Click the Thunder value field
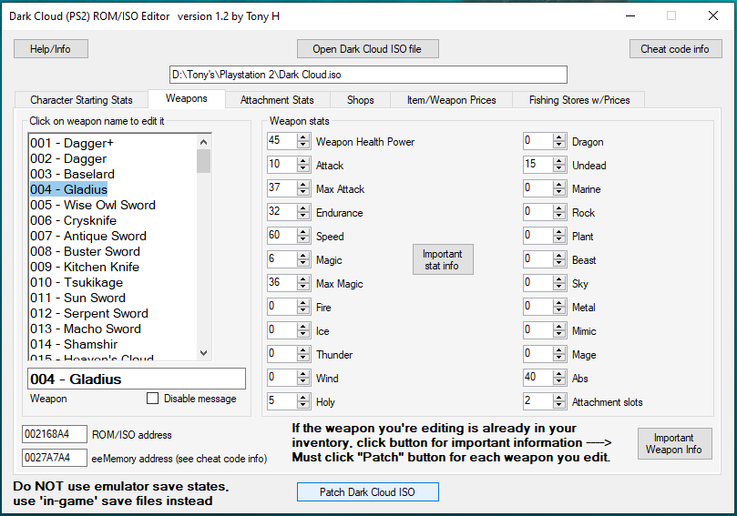Viewport: 737px width, 516px height. [281, 353]
